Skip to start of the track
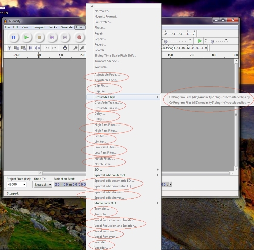The image size is (254, 250). (52, 37)
